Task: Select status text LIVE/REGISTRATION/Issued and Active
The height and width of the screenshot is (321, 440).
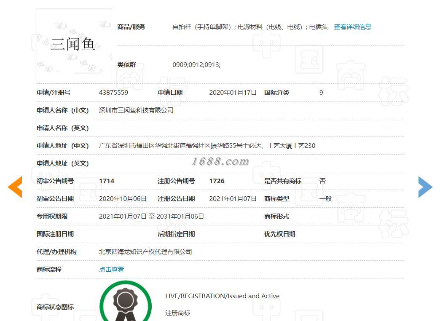Action: point(223,296)
